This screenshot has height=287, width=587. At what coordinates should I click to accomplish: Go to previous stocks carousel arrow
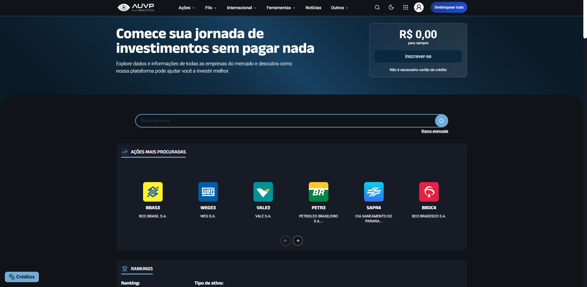pyautogui.click(x=286, y=241)
